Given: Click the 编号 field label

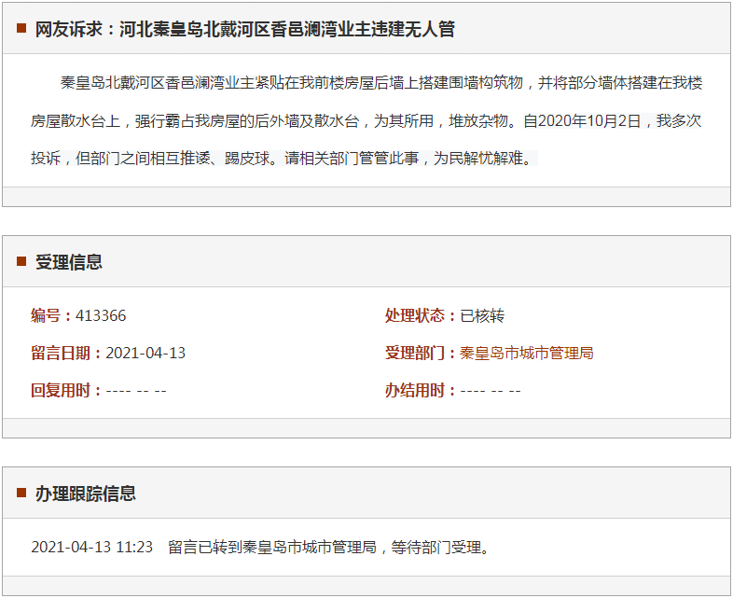Looking at the screenshot, I should coord(51,315).
